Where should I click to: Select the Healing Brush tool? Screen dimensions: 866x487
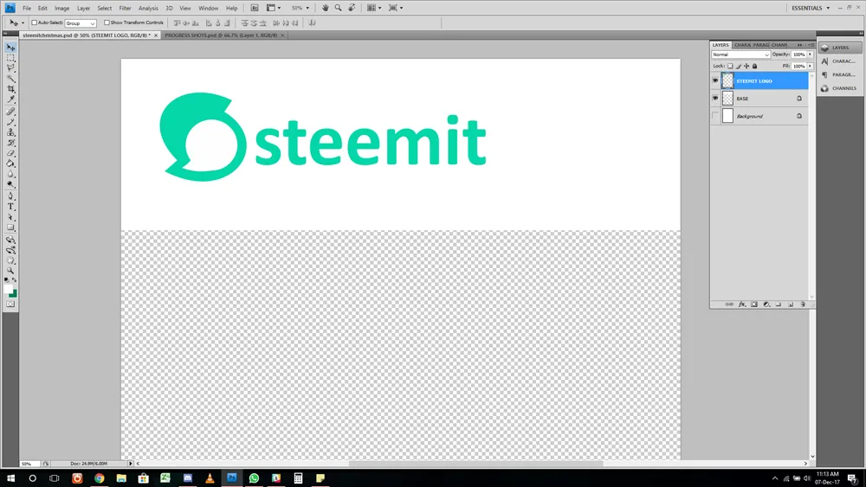click(10, 112)
